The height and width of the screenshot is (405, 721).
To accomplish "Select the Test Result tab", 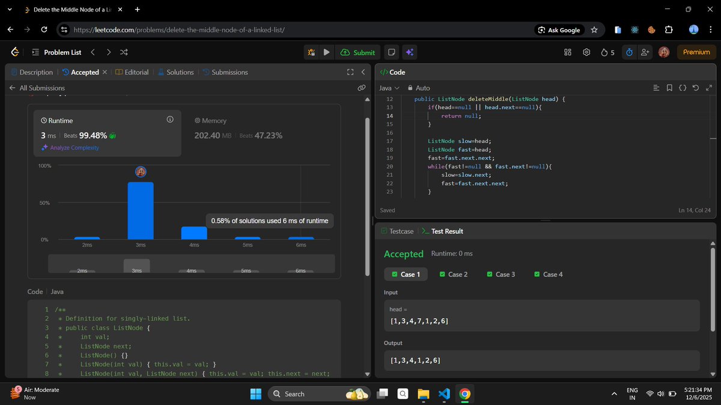I will (442, 231).
